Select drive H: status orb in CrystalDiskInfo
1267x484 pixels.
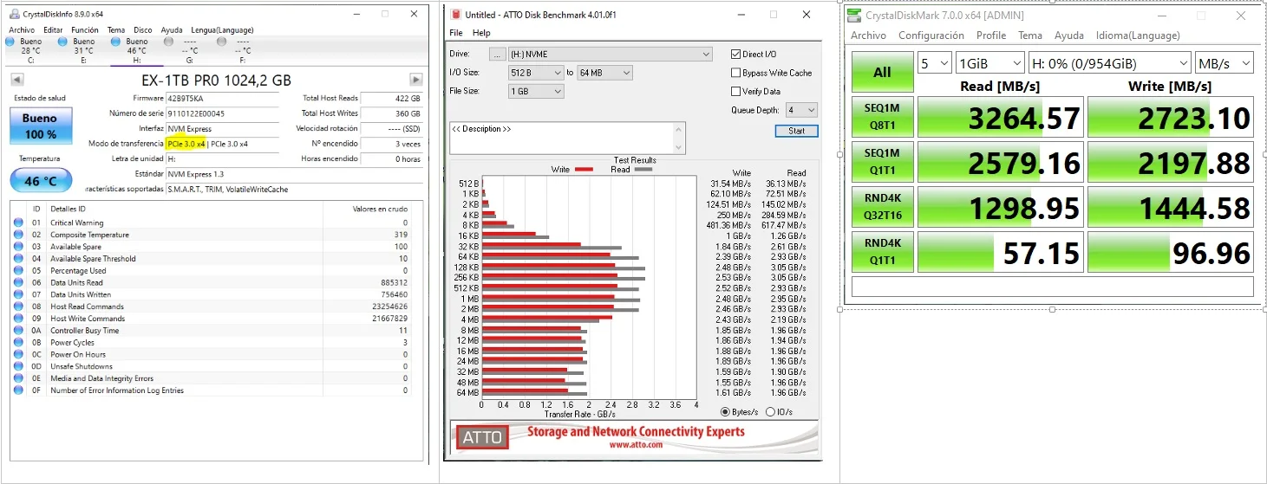pyautogui.click(x=115, y=41)
